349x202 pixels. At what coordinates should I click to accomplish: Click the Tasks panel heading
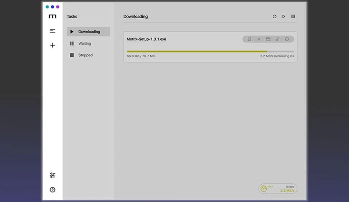(x=72, y=16)
